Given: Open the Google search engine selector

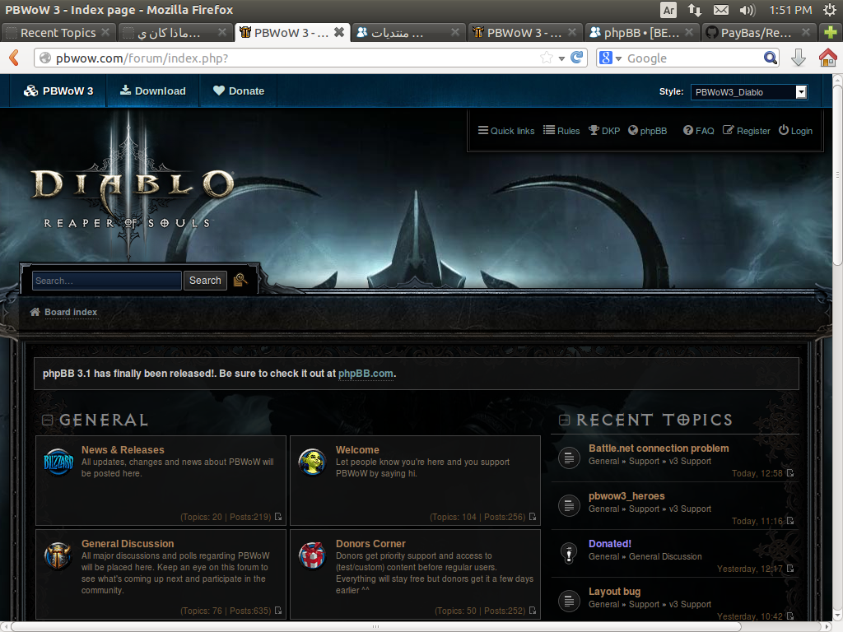Looking at the screenshot, I should [x=609, y=58].
